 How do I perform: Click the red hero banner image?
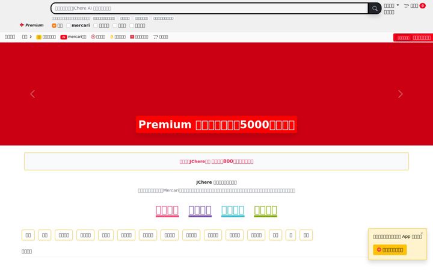tap(216, 94)
